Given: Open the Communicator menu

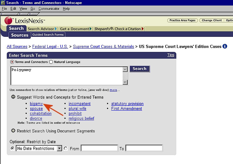Looking at the screenshot, I should click(x=49, y=9).
